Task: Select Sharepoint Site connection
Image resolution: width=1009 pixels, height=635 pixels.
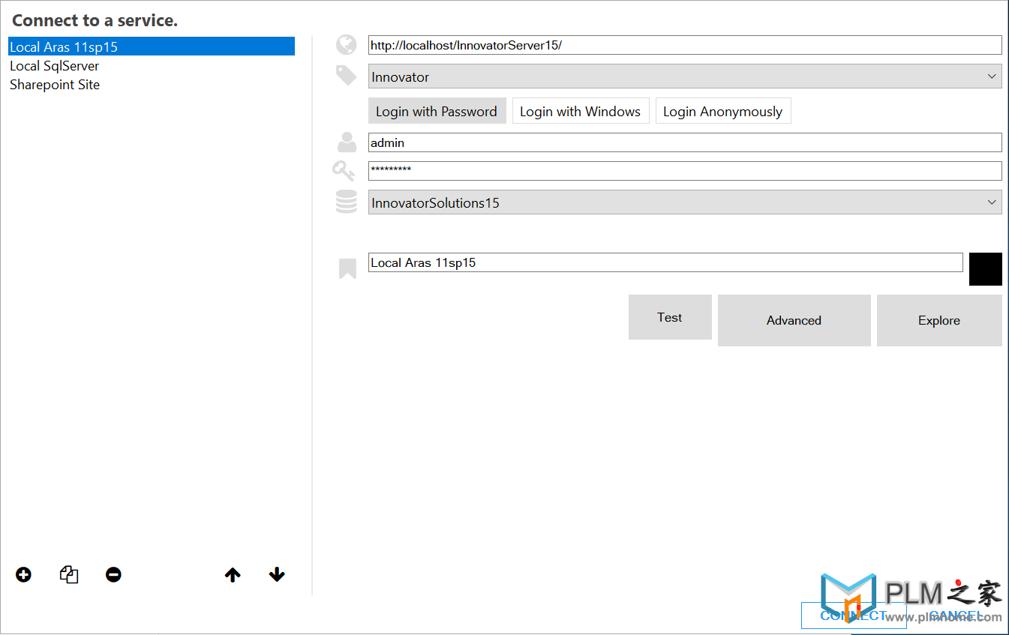Action: pos(152,85)
